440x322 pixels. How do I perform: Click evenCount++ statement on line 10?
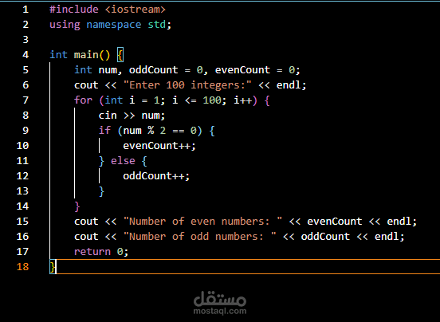159,146
